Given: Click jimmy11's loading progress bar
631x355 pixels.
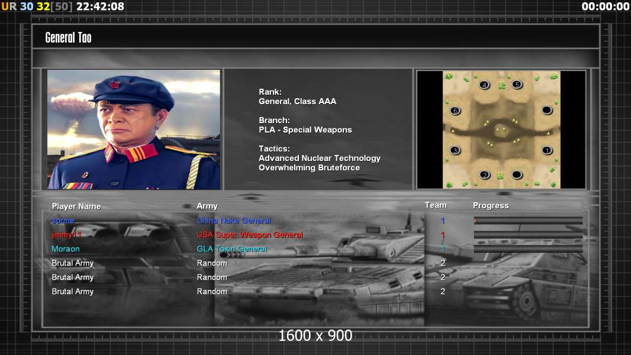Looking at the screenshot, I should (528, 234).
